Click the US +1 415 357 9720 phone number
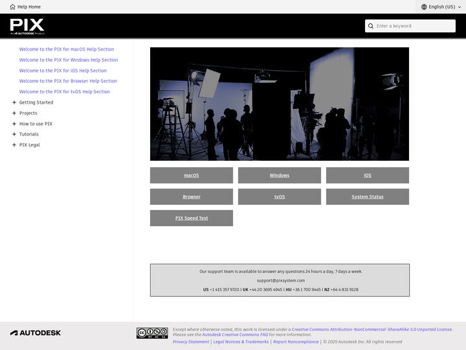This screenshot has width=466, height=350. [221, 290]
